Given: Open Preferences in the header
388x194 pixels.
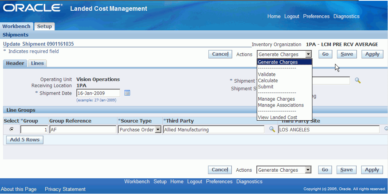Looking at the screenshot, I should pos(316,17).
